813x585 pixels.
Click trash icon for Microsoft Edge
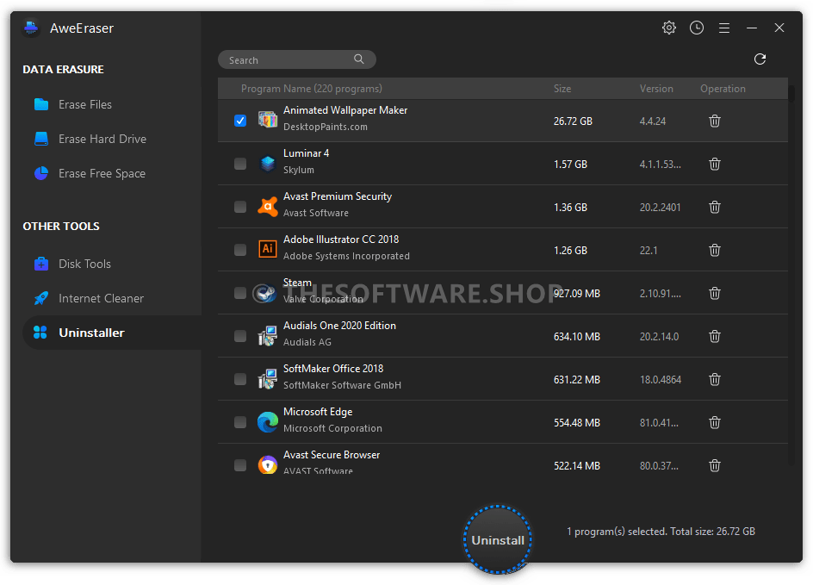(x=715, y=422)
